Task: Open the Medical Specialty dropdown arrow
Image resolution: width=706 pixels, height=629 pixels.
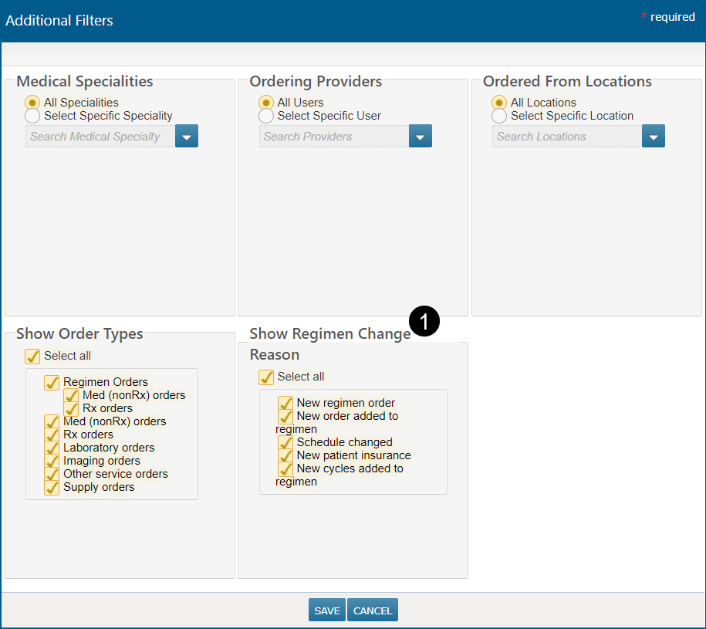Action: tap(187, 137)
